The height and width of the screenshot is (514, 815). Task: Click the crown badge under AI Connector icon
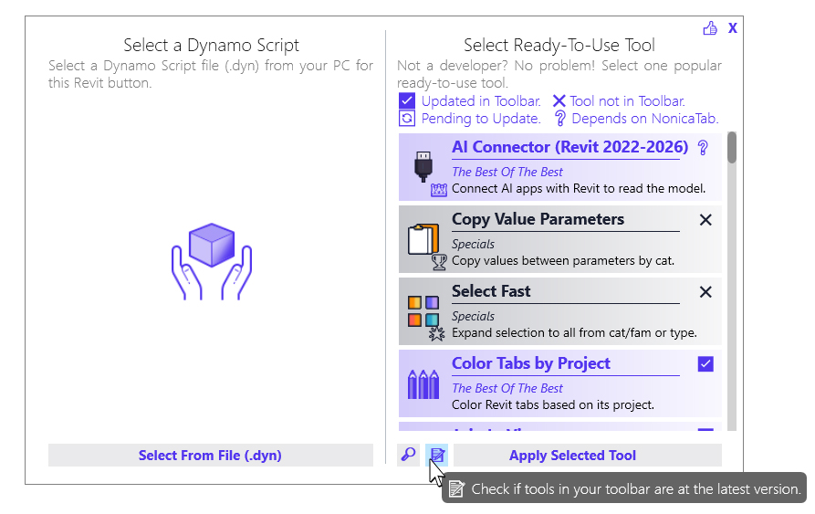coord(439,190)
